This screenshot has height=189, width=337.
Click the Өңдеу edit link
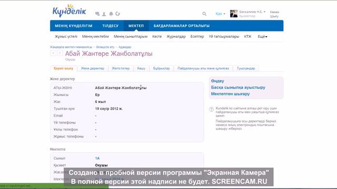(x=217, y=81)
